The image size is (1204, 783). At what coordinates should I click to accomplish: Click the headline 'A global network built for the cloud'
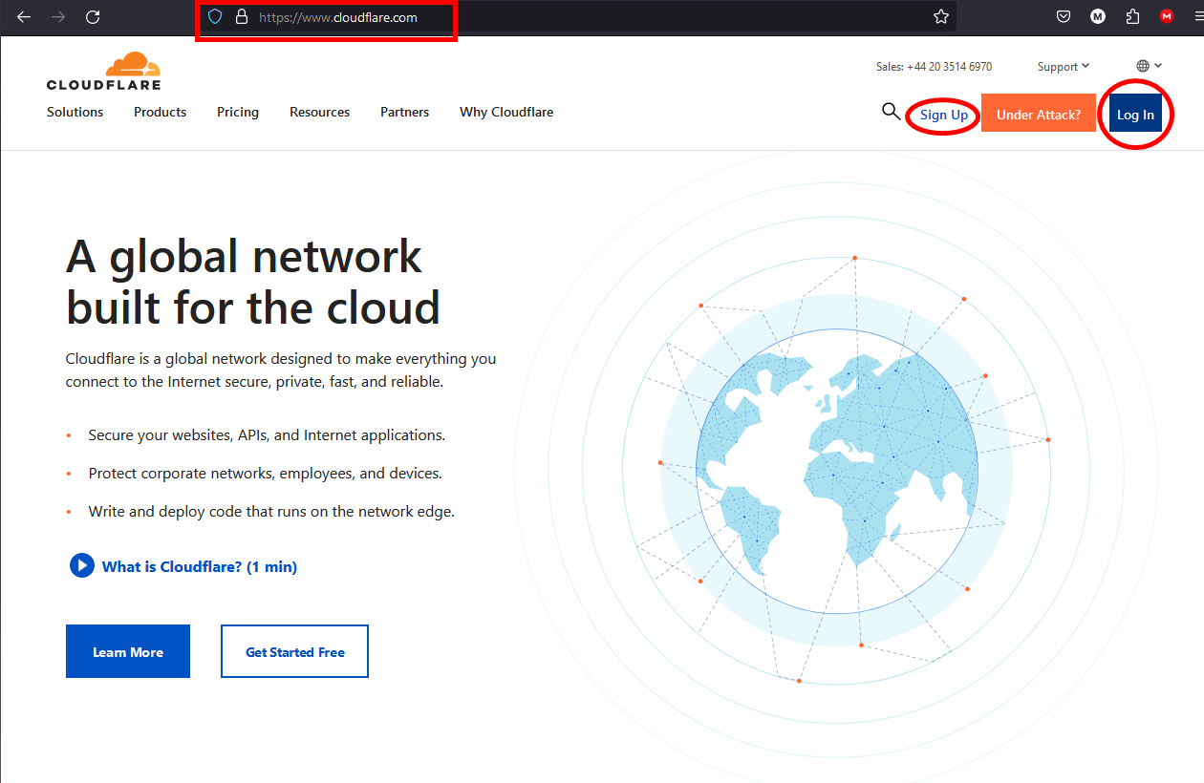click(x=253, y=281)
